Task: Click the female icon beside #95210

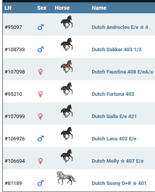Action: coord(40,94)
